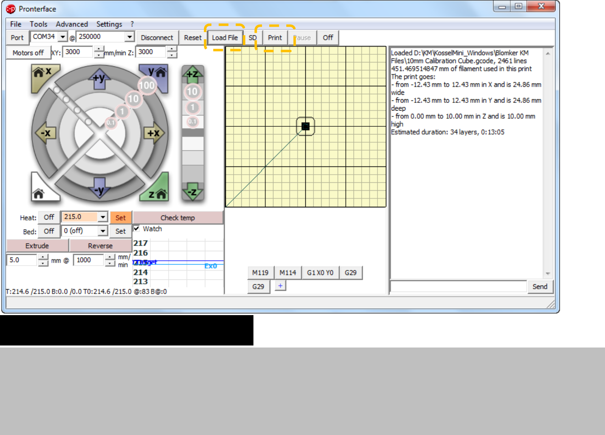Open the COM34 port dropdown
The height and width of the screenshot is (435, 605).
62,37
